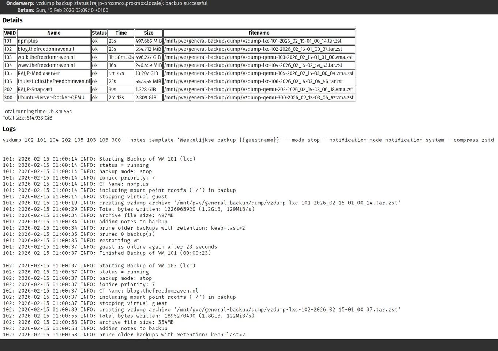498x351 pixels.
Task: Click the filename for vzdump-lxc-106 archive
Action: click(259, 81)
